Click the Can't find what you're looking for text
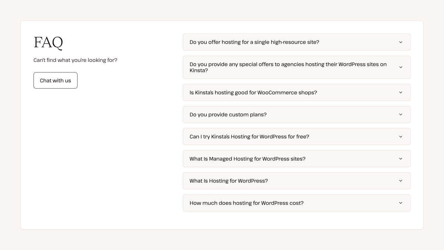This screenshot has width=444, height=250. coord(75,60)
